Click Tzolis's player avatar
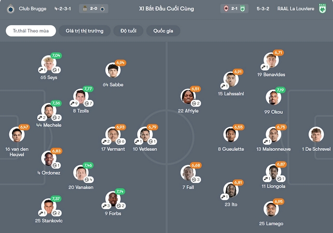The width and height of the screenshot is (333, 233). pyautogui.click(x=81, y=96)
